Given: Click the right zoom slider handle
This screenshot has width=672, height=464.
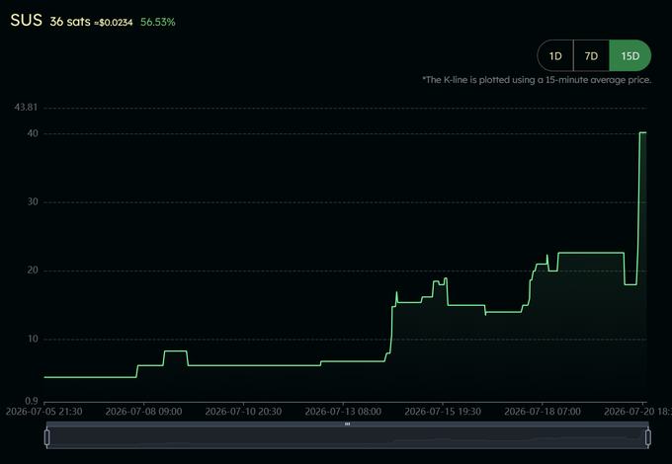Looking at the screenshot, I should point(648,437).
